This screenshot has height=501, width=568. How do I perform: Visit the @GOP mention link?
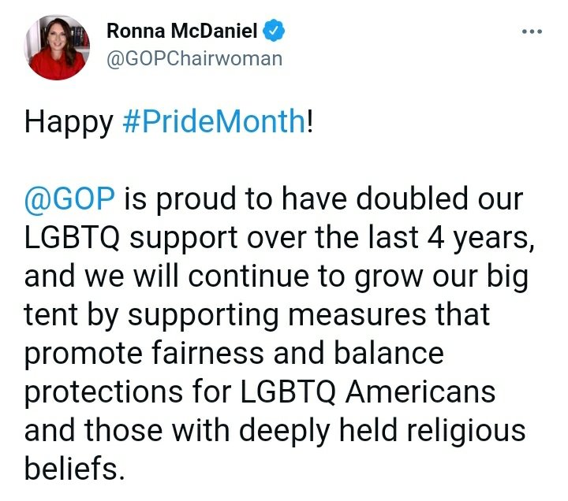pos(69,199)
